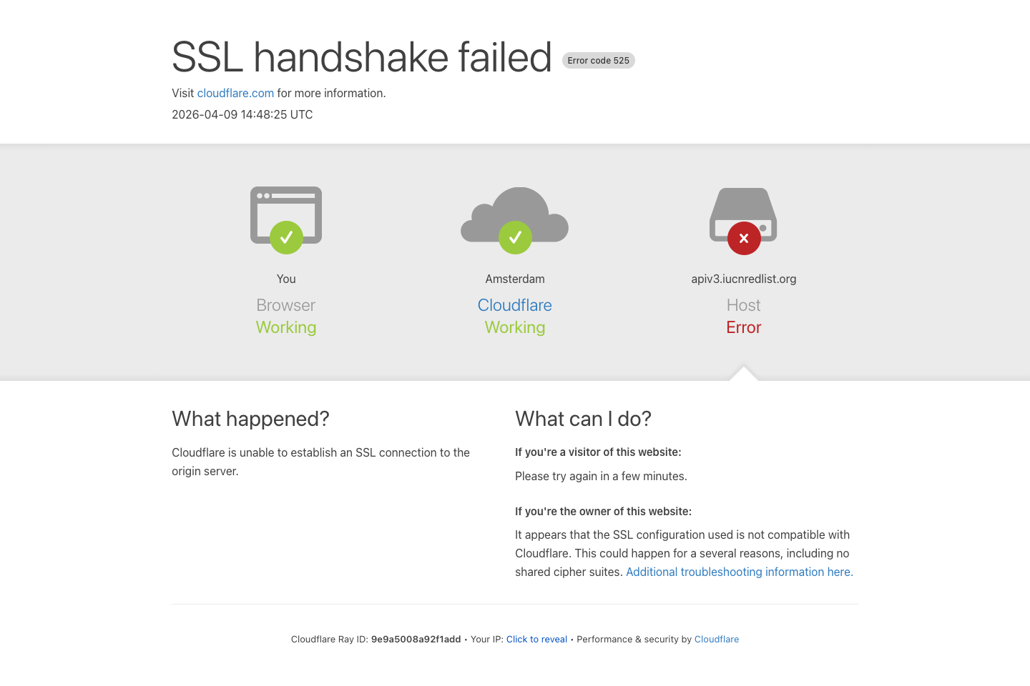Reveal your IP with Click to reveal
The width and height of the screenshot is (1030, 686).
(x=536, y=640)
